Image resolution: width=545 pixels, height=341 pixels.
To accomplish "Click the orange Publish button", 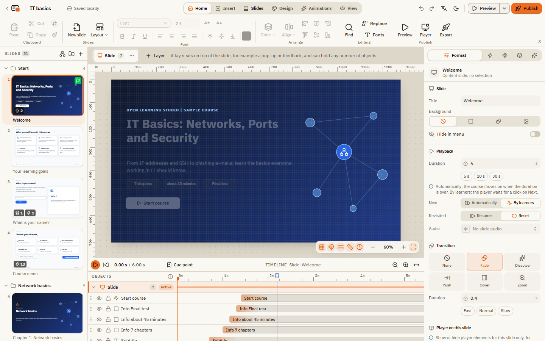I will [526, 8].
